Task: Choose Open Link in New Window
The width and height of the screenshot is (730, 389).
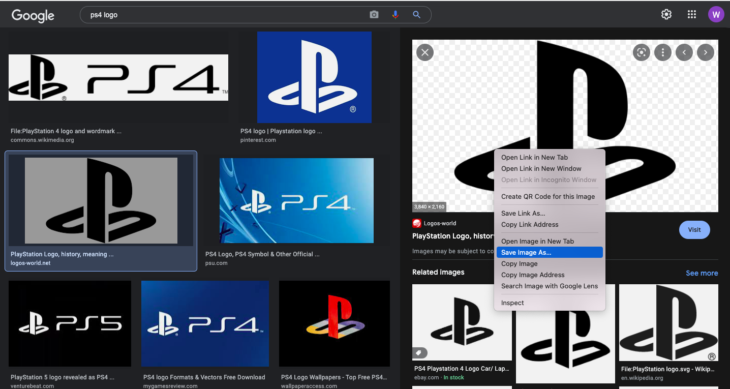Action: point(550,169)
